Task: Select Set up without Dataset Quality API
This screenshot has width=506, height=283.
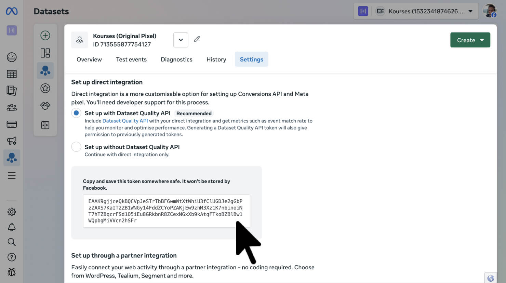Action: pos(76,147)
